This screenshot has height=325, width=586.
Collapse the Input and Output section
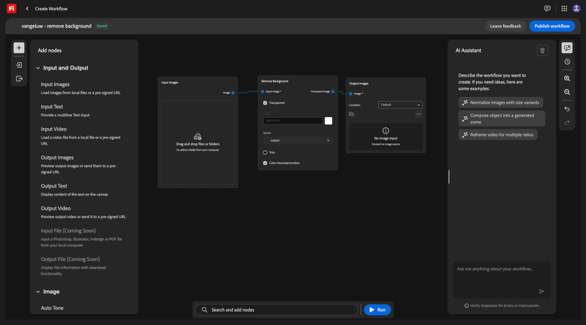tap(38, 68)
